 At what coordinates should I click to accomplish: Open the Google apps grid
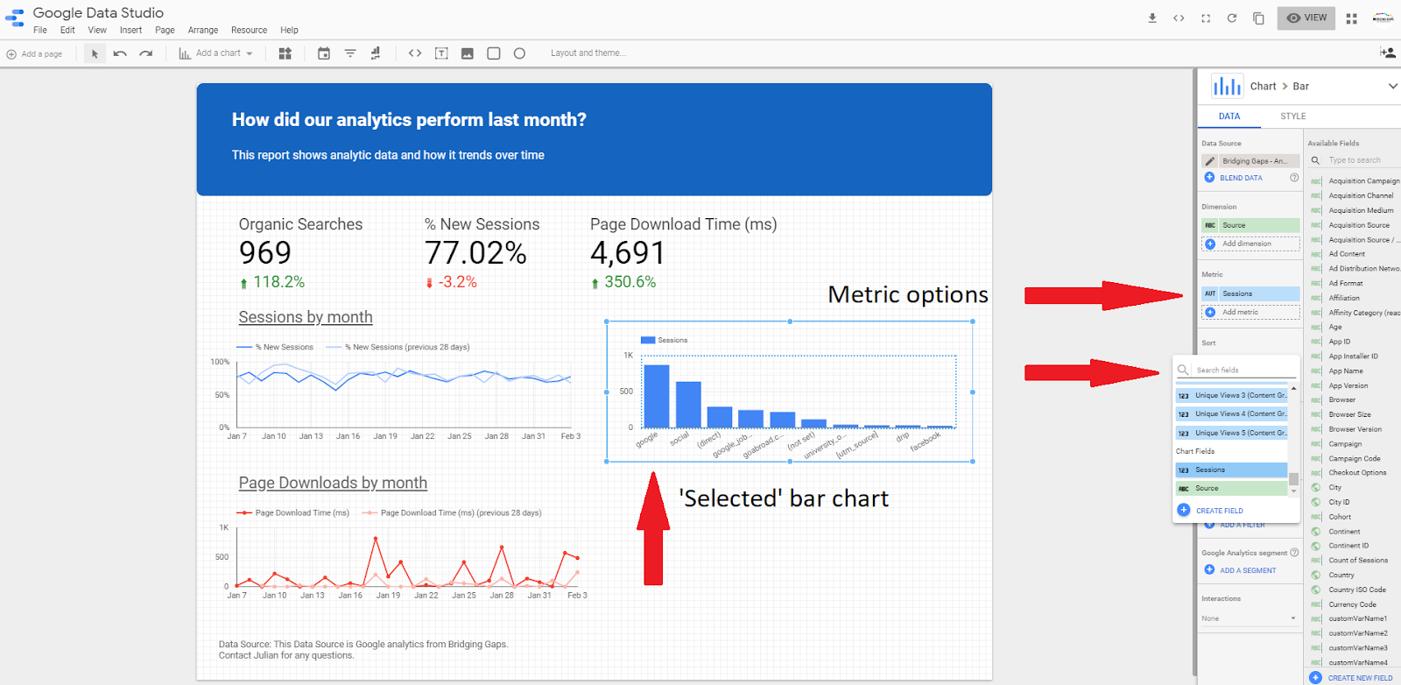pos(1352,18)
